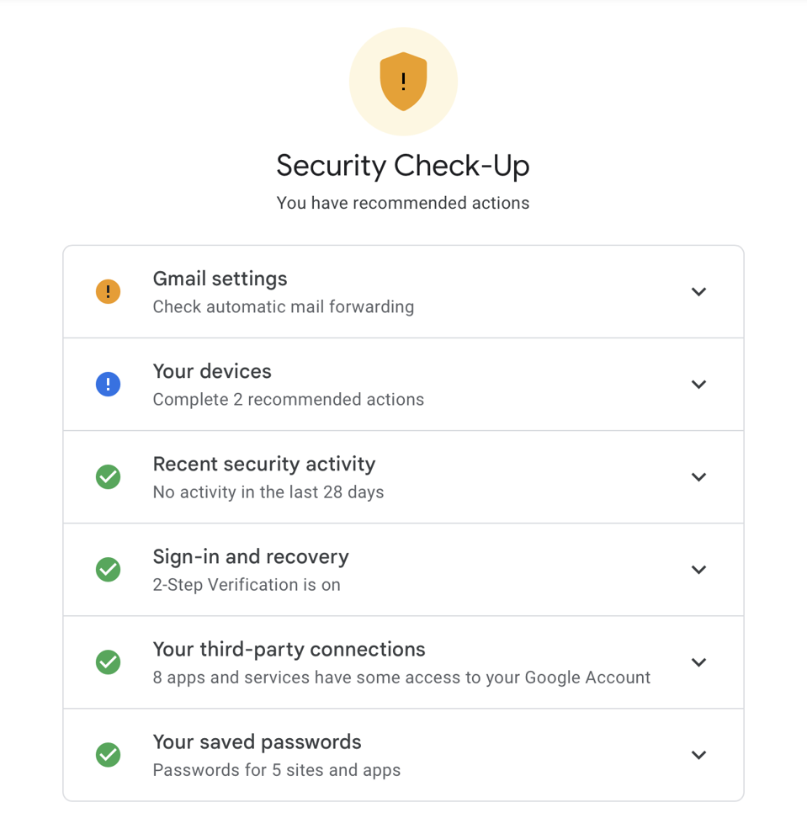Expand Your saved passwords chevron
Image resolution: width=807 pixels, height=829 pixels.
coord(698,755)
